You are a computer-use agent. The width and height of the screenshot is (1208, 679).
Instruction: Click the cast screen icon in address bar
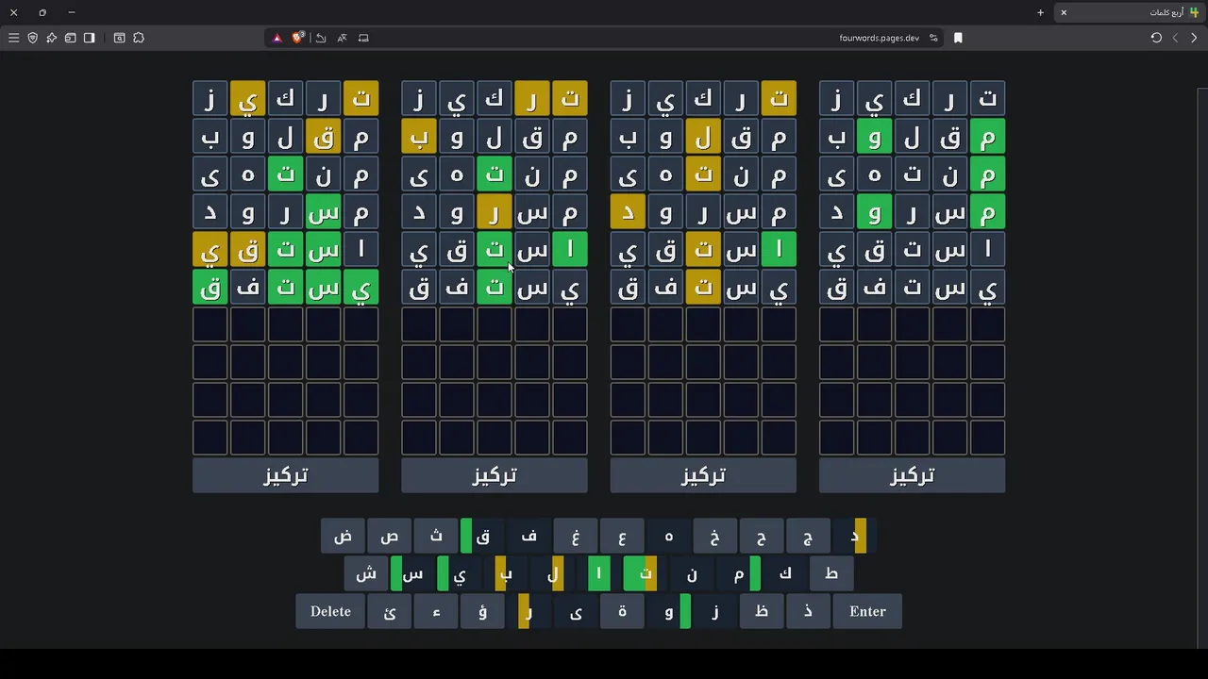tap(363, 38)
